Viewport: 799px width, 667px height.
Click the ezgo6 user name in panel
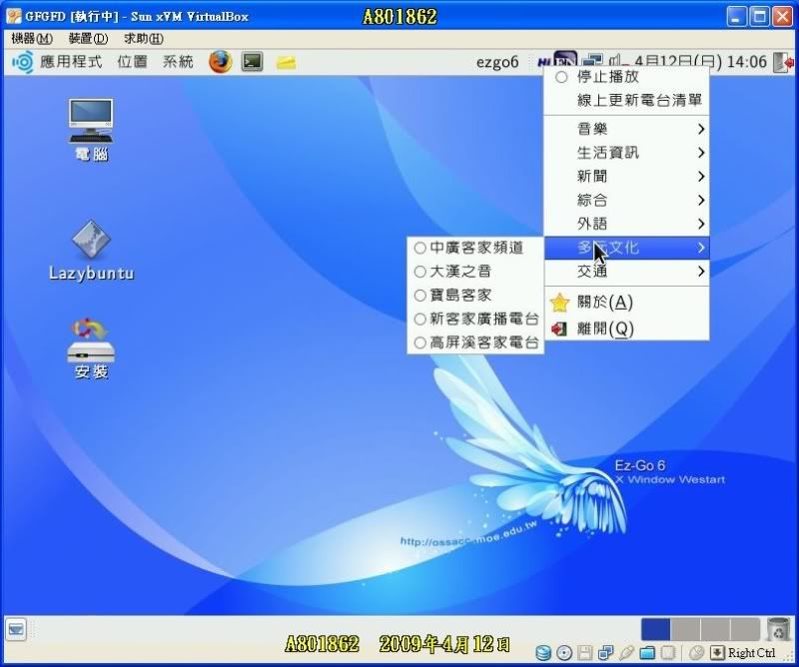[497, 62]
